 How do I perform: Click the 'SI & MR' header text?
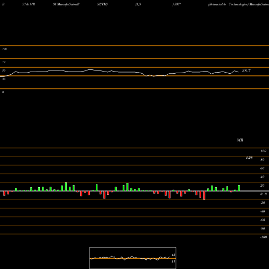[29, 4]
